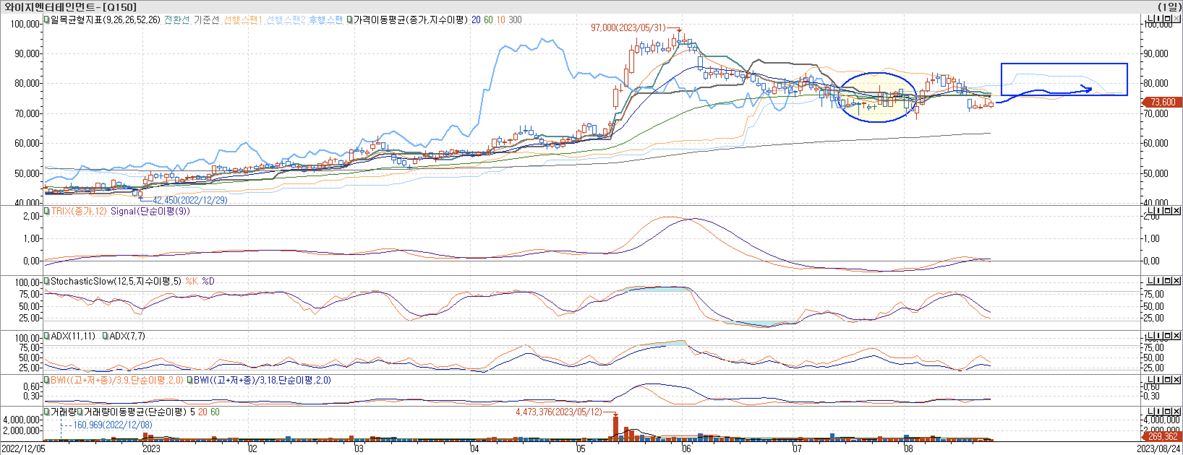1183x455 pixels.
Task: Click the L scale button in price pane
Action: coord(1151,18)
